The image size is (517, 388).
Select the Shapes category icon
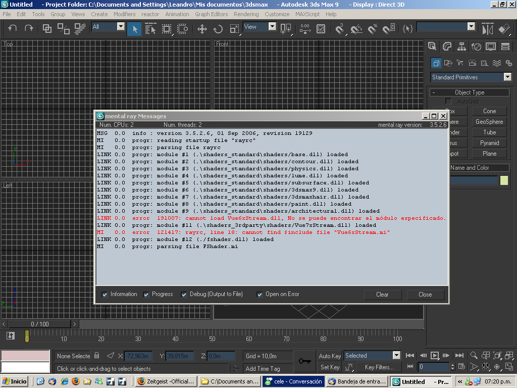coord(448,63)
